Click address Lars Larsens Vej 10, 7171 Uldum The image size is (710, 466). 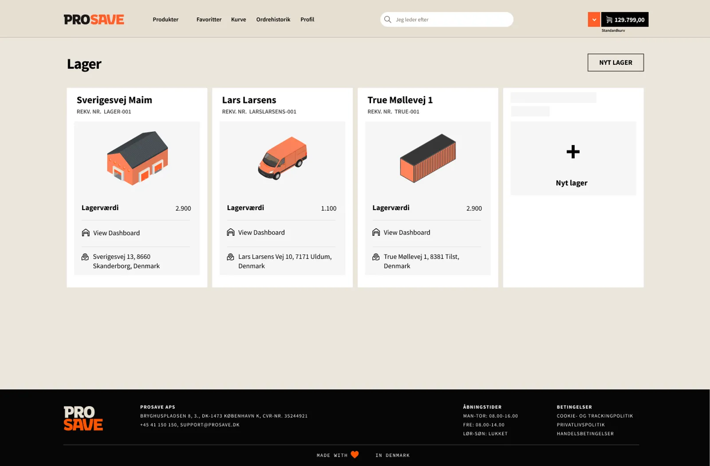point(285,261)
